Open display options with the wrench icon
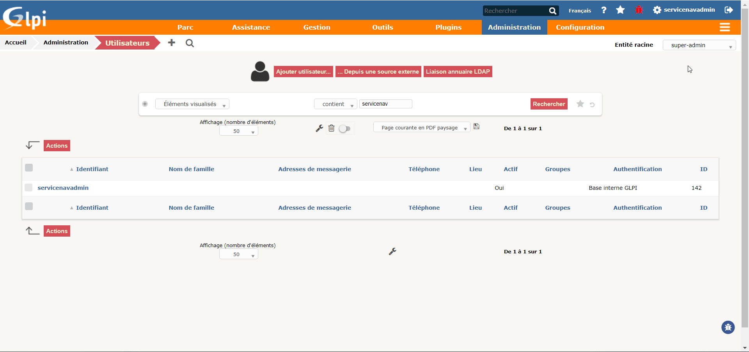 pyautogui.click(x=319, y=128)
